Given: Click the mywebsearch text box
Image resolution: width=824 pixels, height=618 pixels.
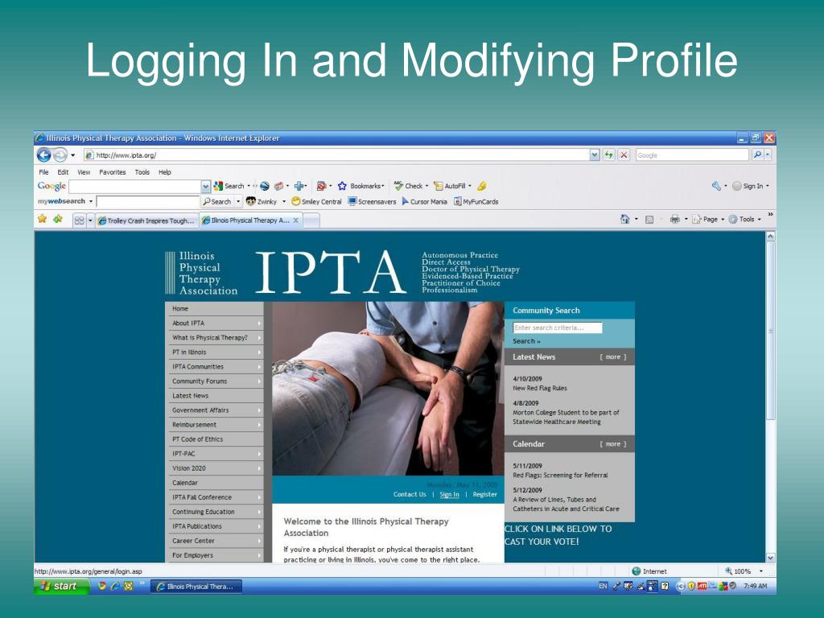Looking at the screenshot, I should 148,202.
